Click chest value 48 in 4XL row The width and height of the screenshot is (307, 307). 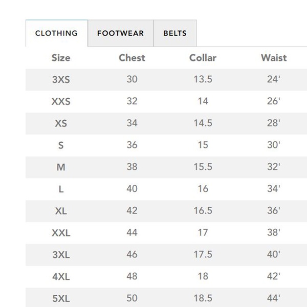132,276
